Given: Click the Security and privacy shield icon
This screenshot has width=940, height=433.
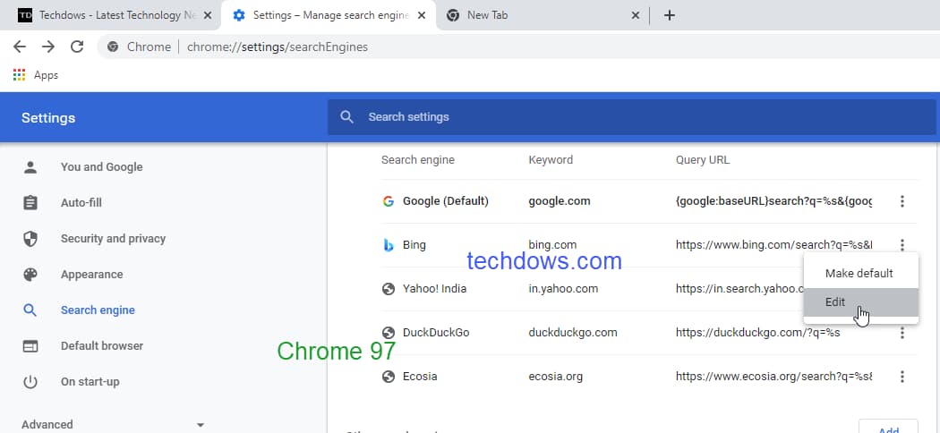Looking at the screenshot, I should [x=30, y=239].
